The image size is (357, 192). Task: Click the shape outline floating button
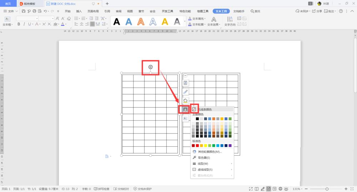coord(185,110)
